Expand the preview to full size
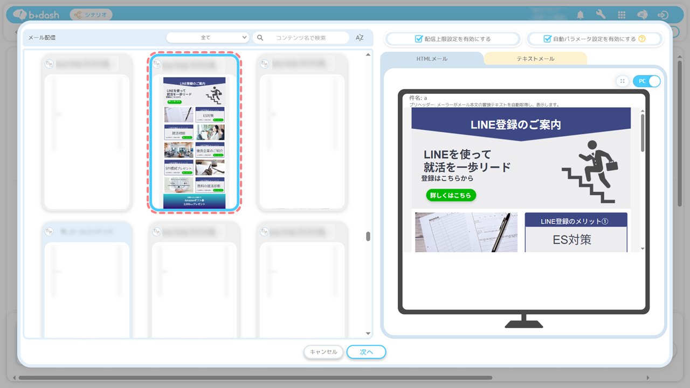The height and width of the screenshot is (388, 690). point(623,81)
